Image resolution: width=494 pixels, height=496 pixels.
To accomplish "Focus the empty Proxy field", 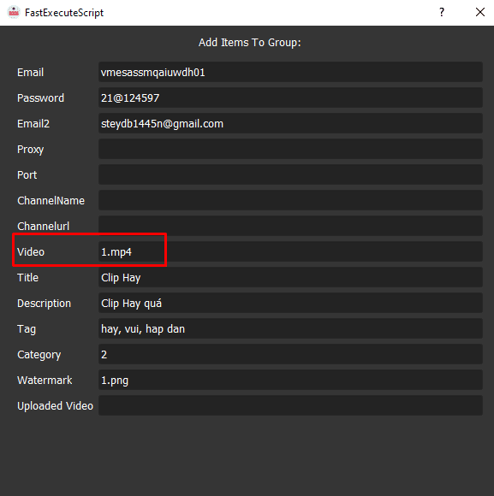I will (290, 149).
